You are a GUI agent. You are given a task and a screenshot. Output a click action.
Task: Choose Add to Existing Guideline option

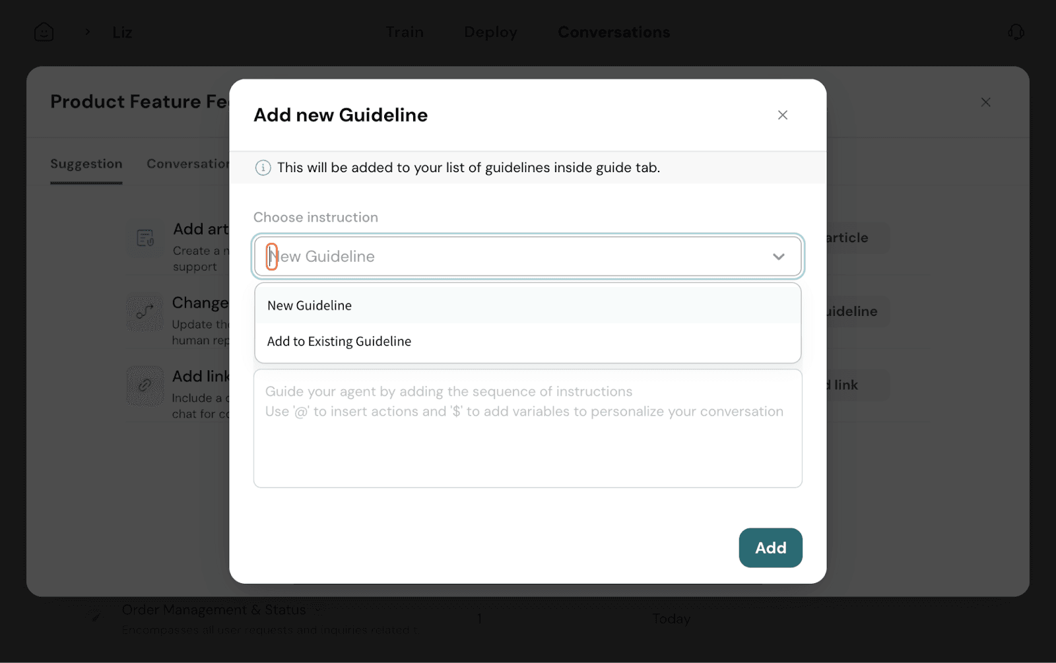coord(339,341)
